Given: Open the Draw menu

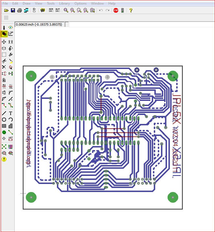Looking at the screenshot, I should [x=26, y=3].
